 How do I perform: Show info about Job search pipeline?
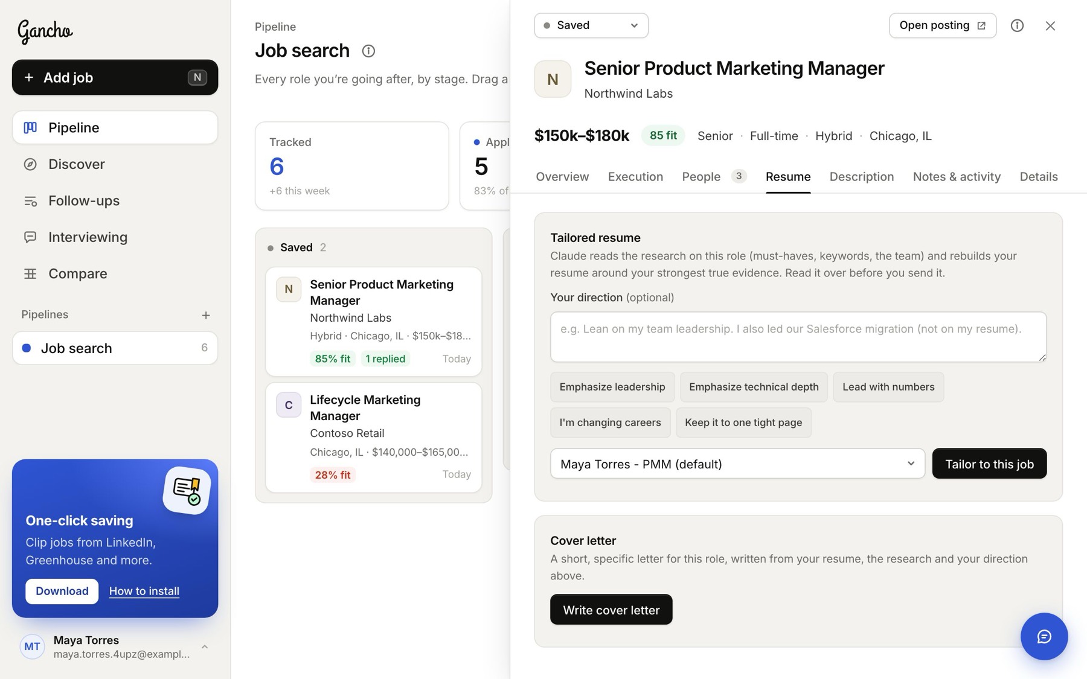point(368,51)
